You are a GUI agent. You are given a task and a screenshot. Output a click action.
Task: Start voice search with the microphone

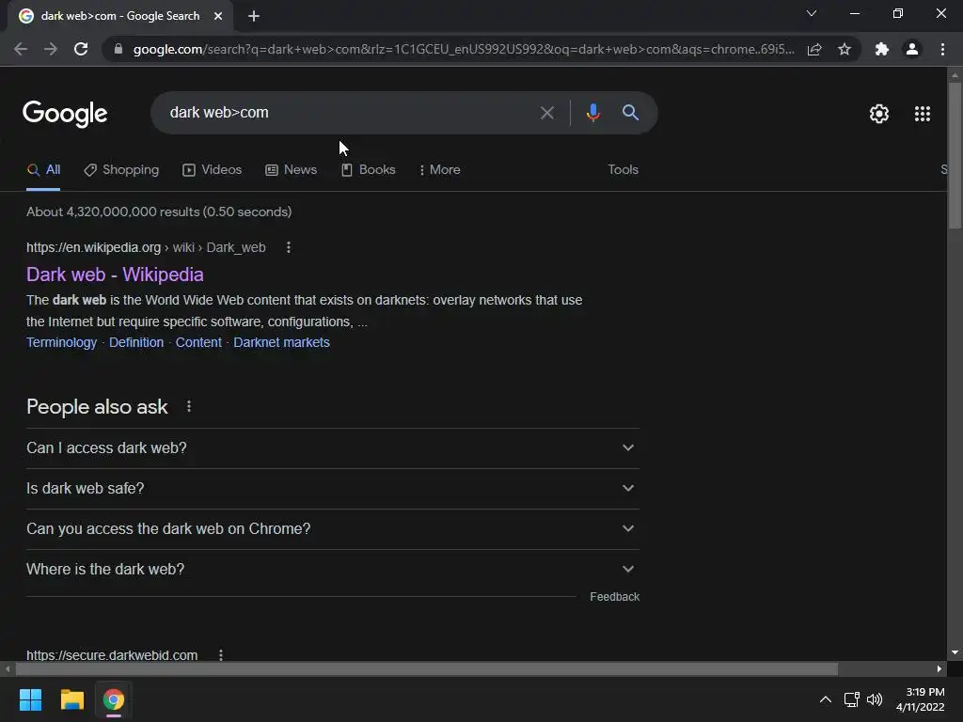tap(592, 113)
